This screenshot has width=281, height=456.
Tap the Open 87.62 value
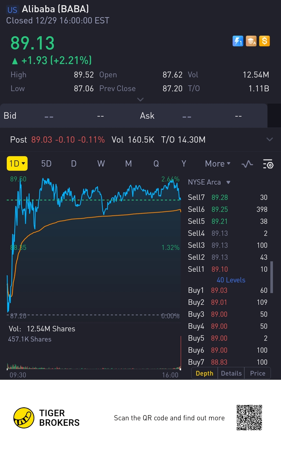pos(173,75)
